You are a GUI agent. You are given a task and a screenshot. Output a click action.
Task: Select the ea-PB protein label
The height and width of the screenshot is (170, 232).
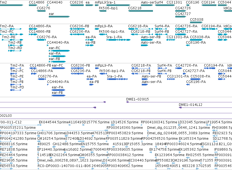point(94,82)
